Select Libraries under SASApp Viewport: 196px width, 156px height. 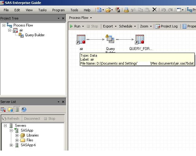pos(32,135)
